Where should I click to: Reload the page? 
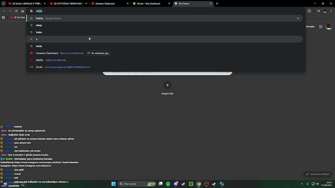pos(16,11)
